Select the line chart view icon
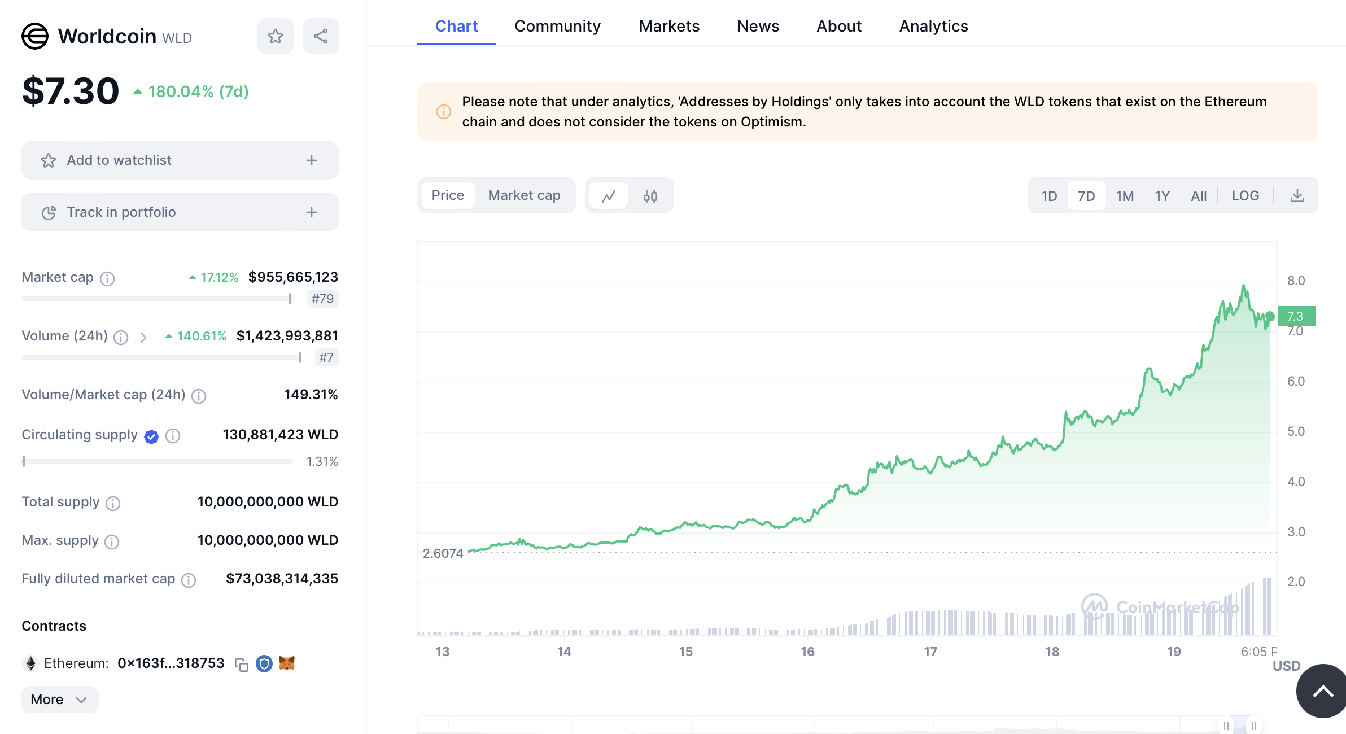This screenshot has width=1346, height=734. [x=609, y=196]
